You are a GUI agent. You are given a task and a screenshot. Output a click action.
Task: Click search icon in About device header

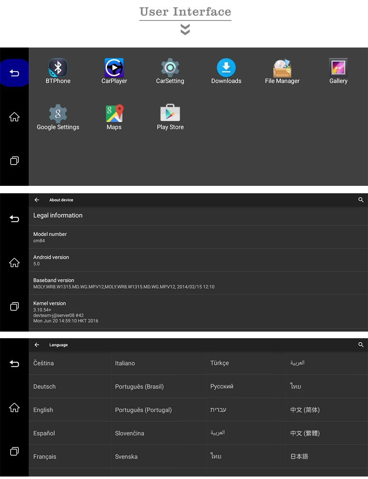coord(361,200)
